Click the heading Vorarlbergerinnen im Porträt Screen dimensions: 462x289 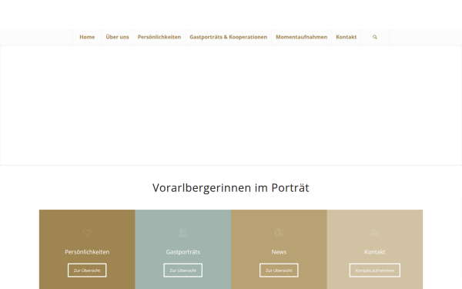231,188
